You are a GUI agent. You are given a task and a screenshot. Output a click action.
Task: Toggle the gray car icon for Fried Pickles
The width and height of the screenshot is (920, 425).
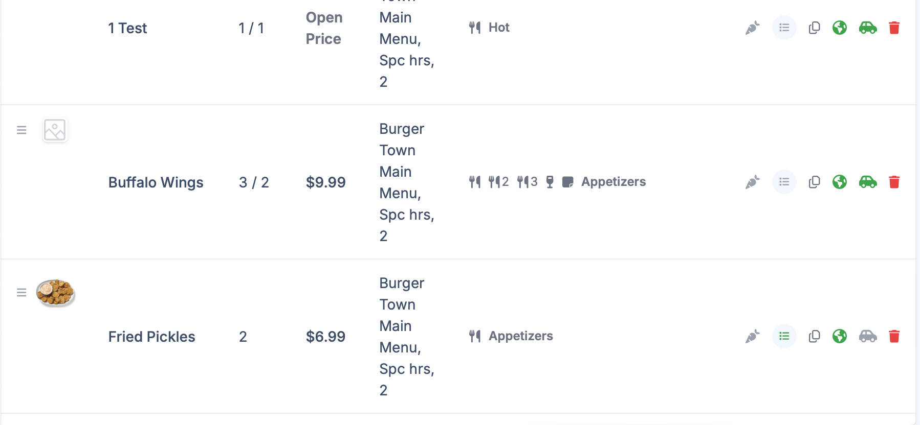pos(868,336)
